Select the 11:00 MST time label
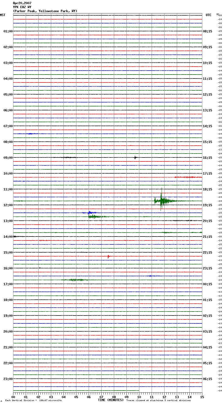Image resolution: width=223 pixels, height=404 pixels. (8, 189)
